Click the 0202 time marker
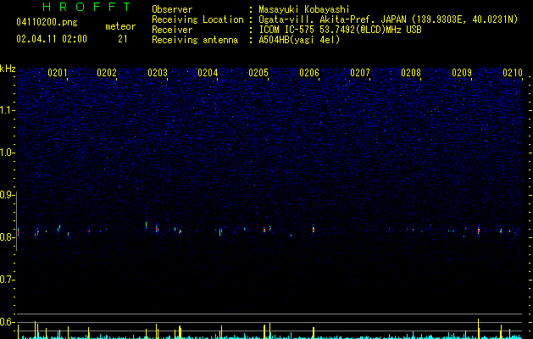The height and width of the screenshot is (339, 533). pos(107,73)
